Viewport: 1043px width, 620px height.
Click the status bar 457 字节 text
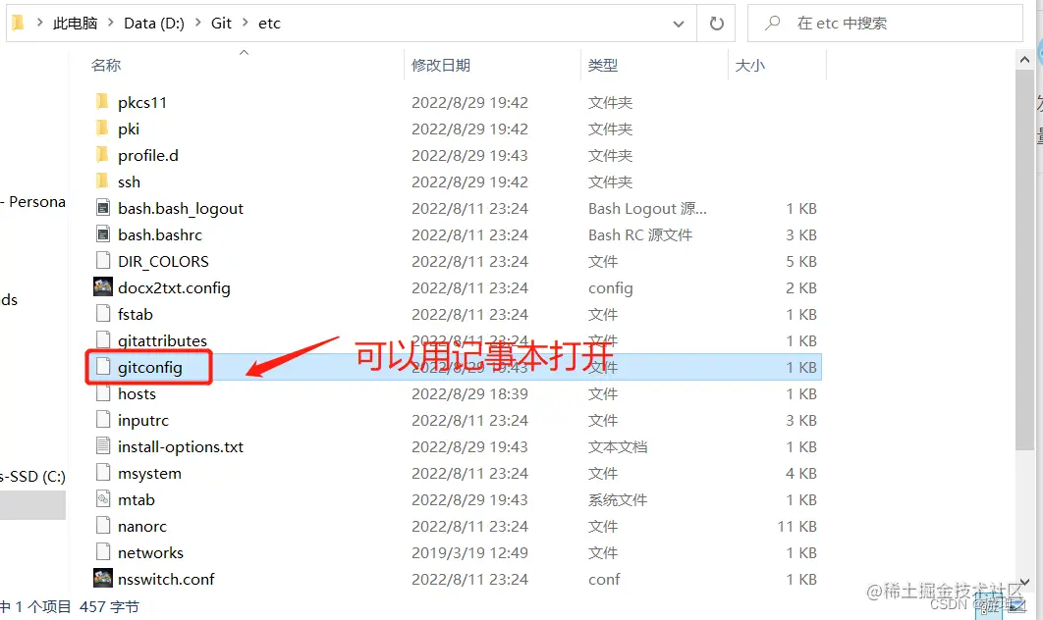(109, 606)
